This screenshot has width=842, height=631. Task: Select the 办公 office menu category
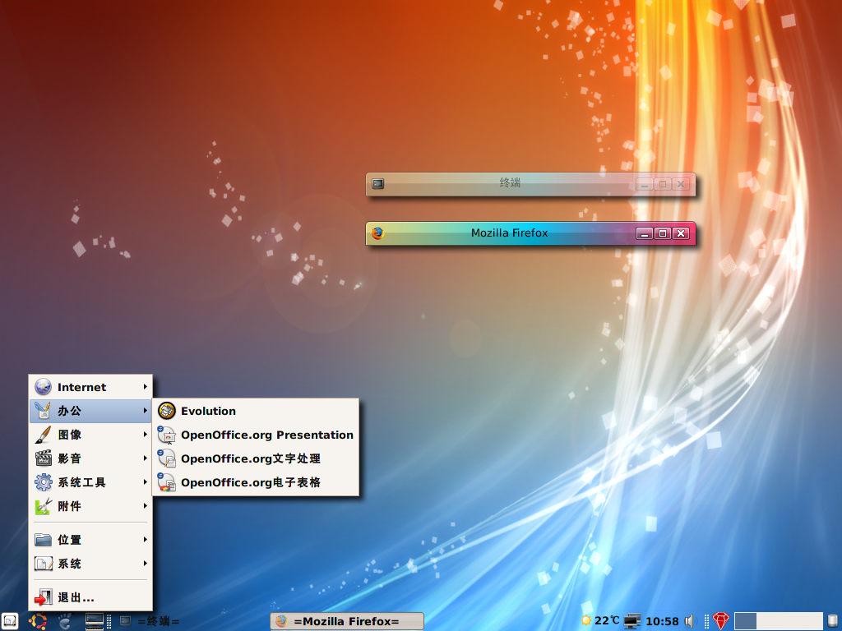(x=90, y=411)
